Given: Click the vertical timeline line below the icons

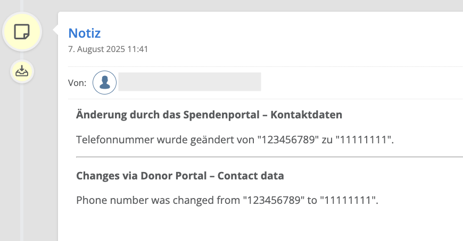Looking at the screenshot, I should pyautogui.click(x=22, y=162).
